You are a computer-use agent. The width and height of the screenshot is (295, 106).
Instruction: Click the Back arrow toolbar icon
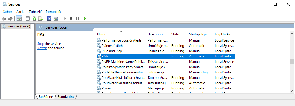click(x=4, y=19)
